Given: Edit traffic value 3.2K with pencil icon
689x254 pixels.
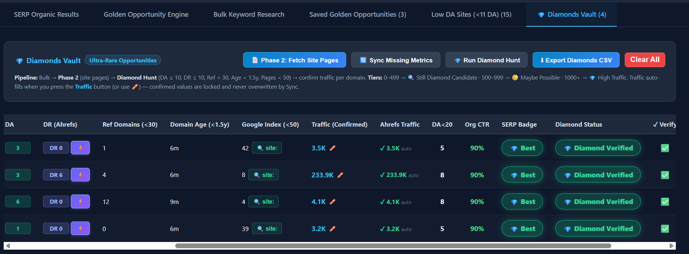Looking at the screenshot, I should pos(332,229).
